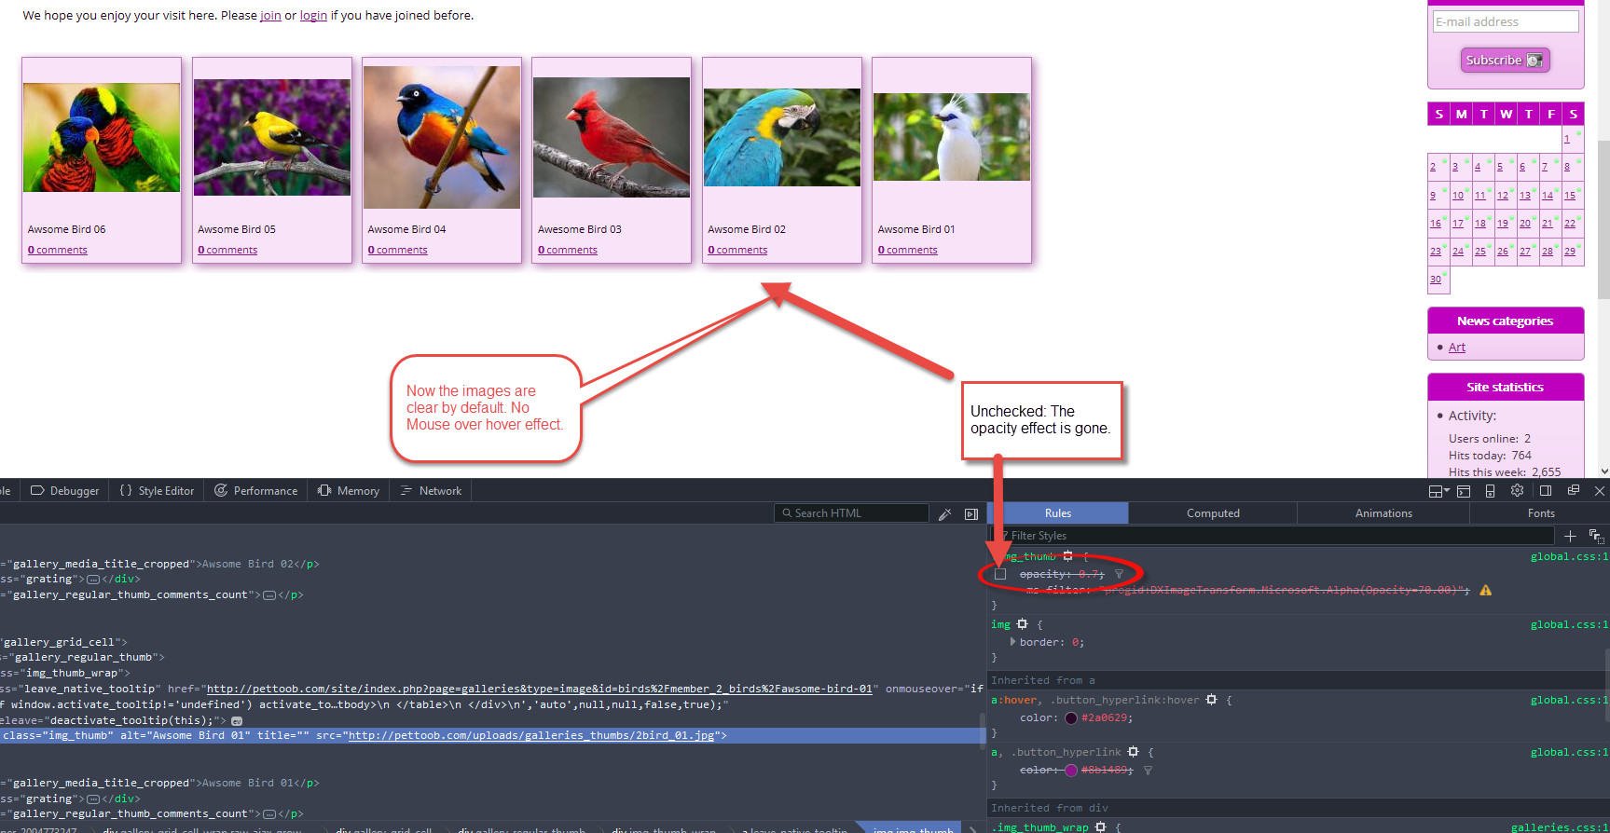Switch to the Computed tab

1212,513
